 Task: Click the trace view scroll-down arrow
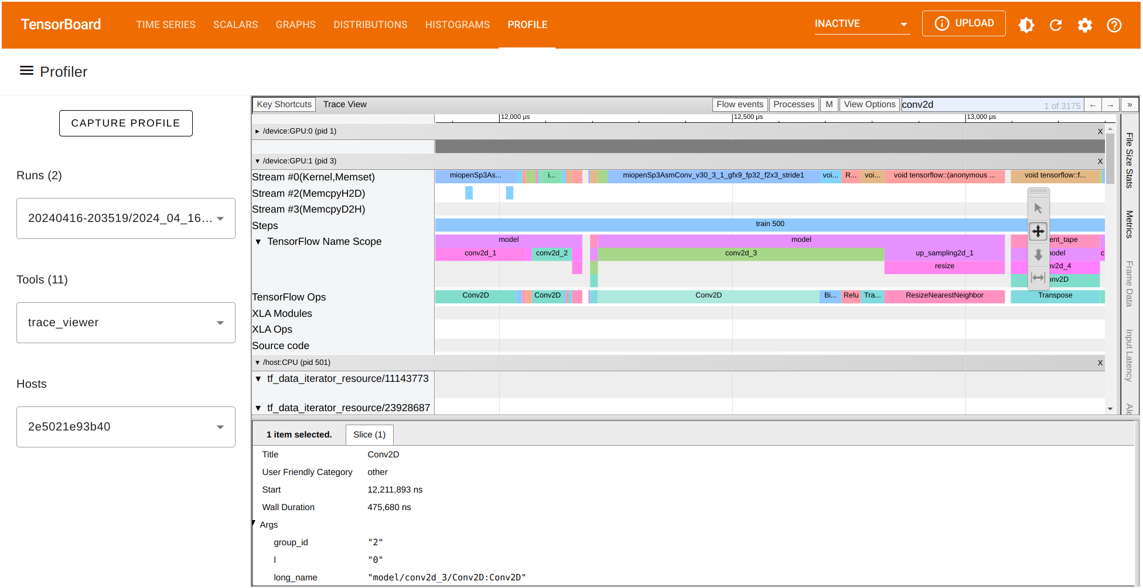(1110, 409)
